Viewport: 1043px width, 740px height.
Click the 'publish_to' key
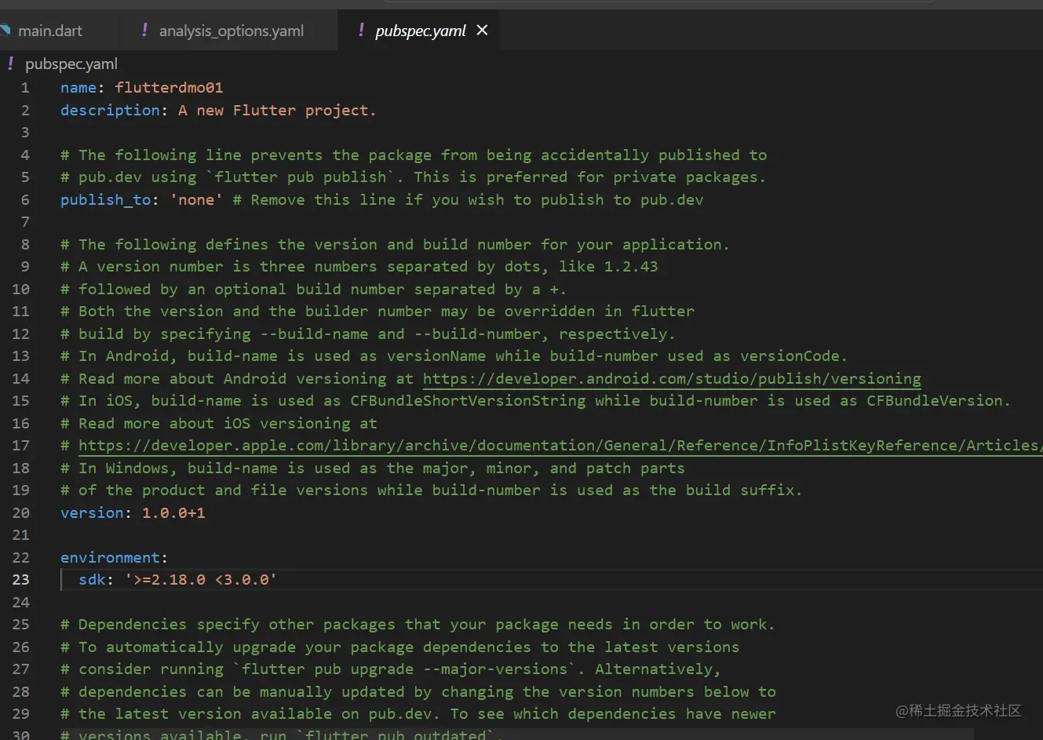105,200
